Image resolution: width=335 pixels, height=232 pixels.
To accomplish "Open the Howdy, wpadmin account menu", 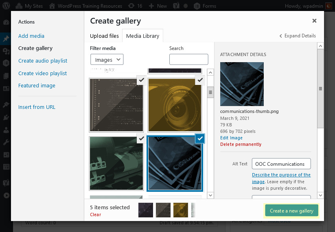I will tap(308, 6).
